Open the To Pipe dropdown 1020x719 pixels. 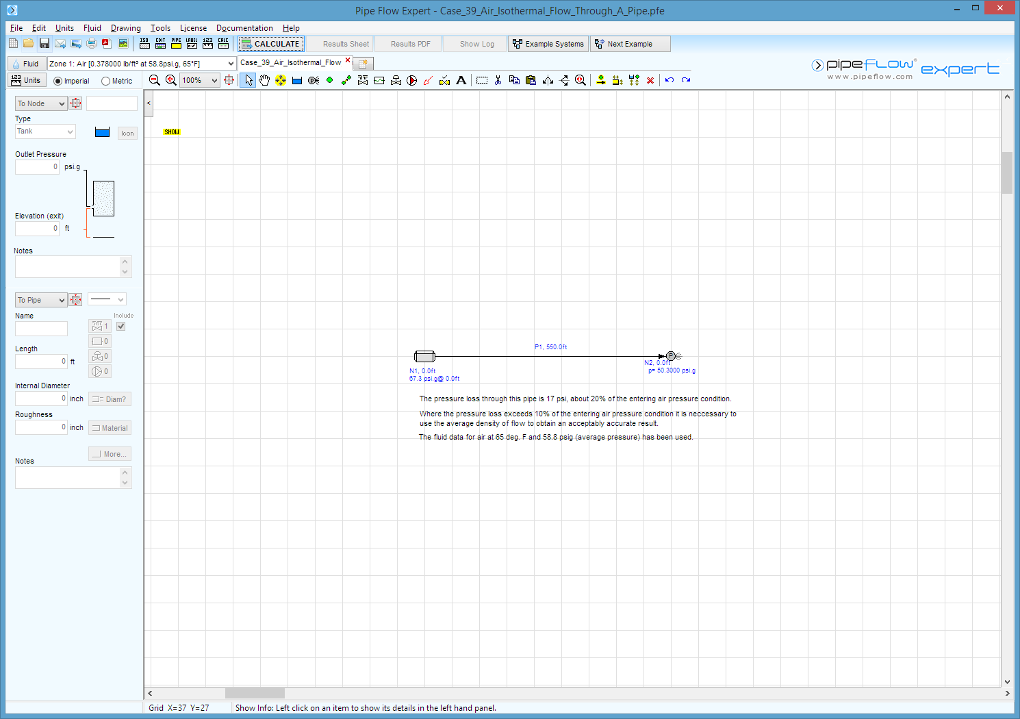pos(41,300)
